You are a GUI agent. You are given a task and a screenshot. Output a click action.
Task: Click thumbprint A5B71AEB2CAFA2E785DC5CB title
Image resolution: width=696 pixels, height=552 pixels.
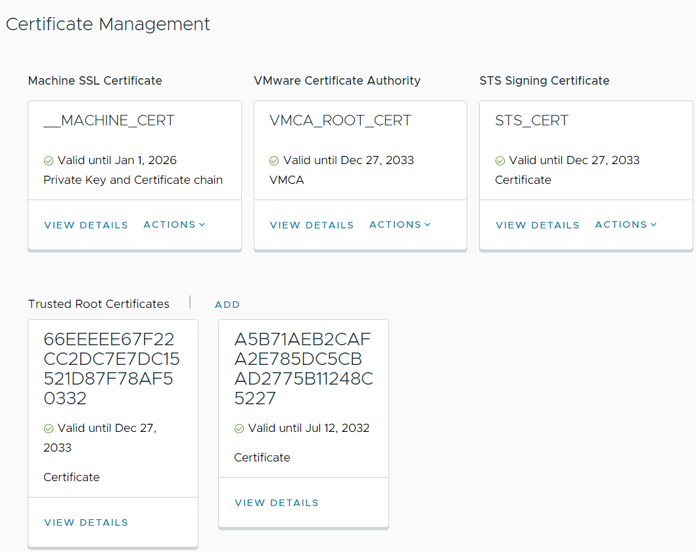pos(304,369)
